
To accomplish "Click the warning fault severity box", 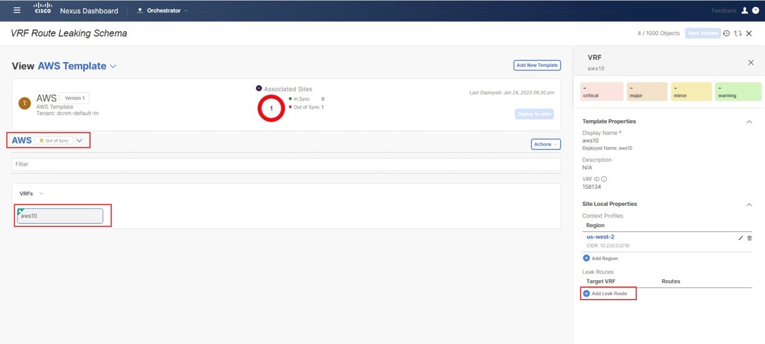I will coord(738,91).
